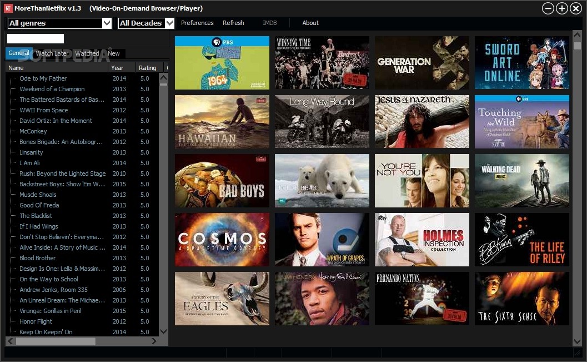The width and height of the screenshot is (587, 362).
Task: Click the round plus maximize icon
Action: pyautogui.click(x=562, y=8)
